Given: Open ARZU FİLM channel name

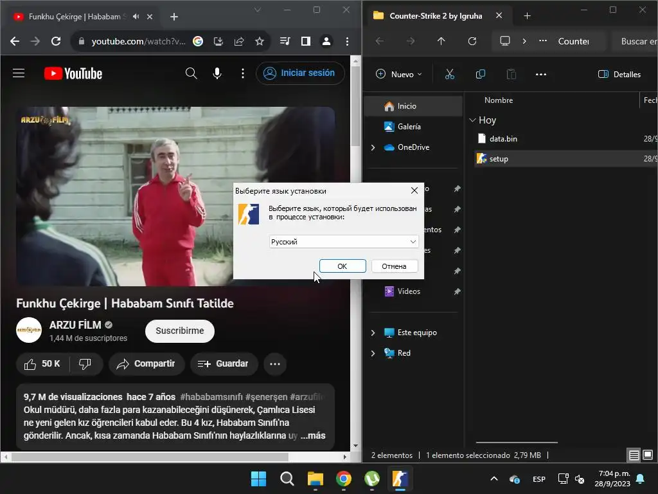Looking at the screenshot, I should (x=75, y=325).
